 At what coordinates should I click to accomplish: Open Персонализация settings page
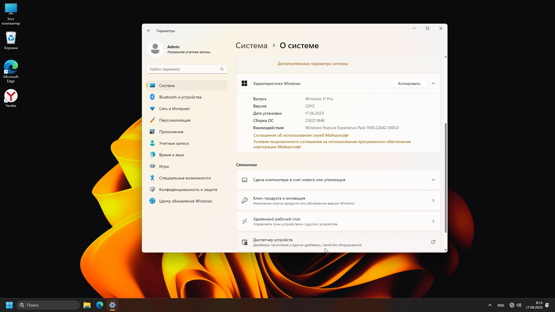click(175, 120)
